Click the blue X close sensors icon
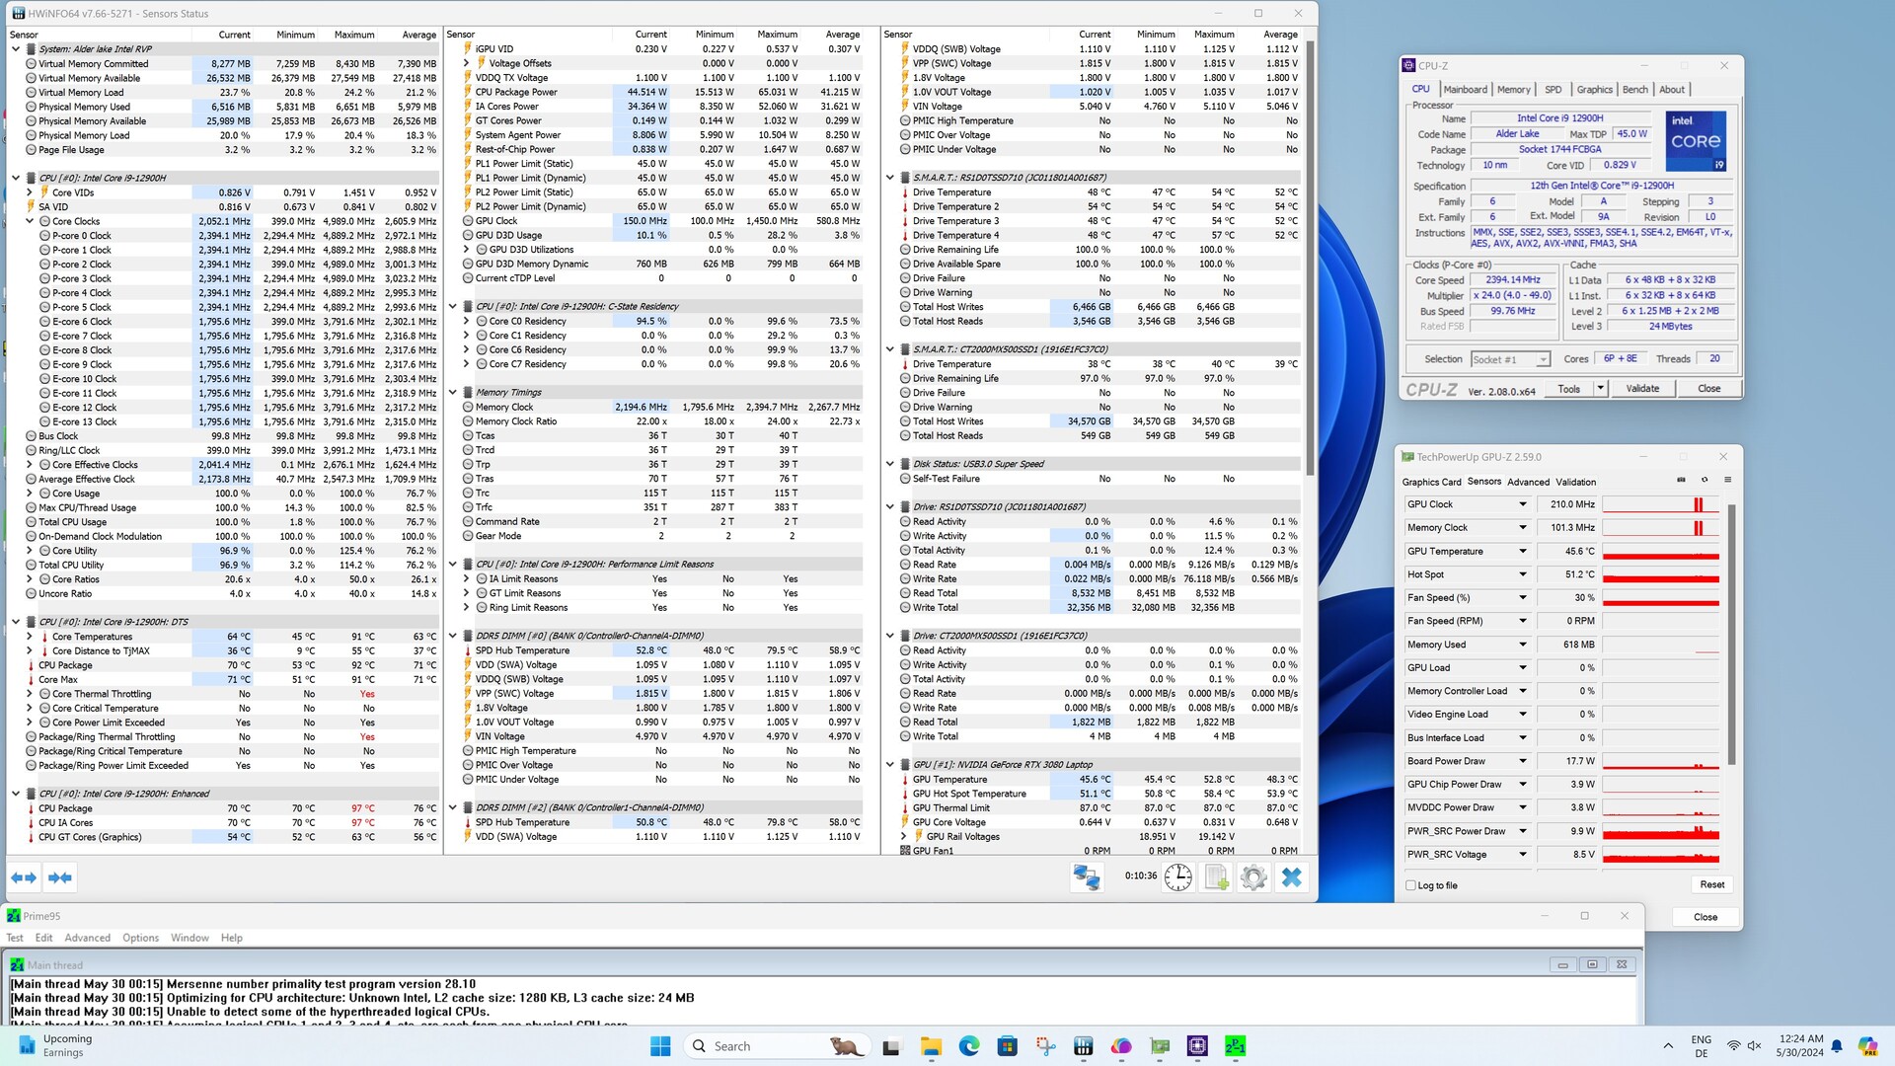This screenshot has width=1895, height=1066. (x=1291, y=877)
